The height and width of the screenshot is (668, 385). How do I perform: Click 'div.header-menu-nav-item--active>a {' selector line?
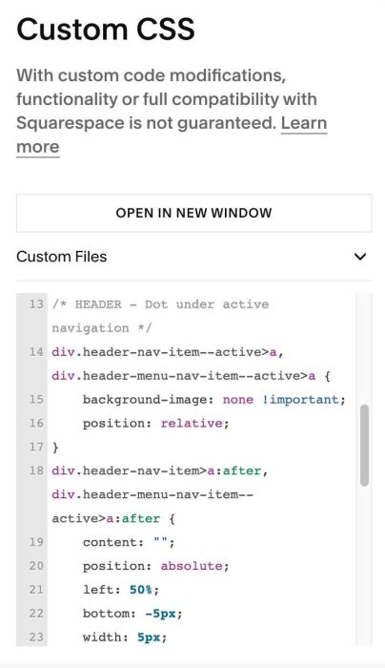coord(191,376)
